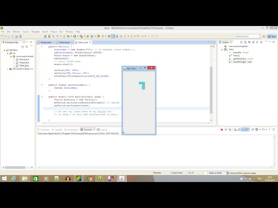
Task: Click Collapse All icon in Package Explorer
Action: click(x=23, y=47)
